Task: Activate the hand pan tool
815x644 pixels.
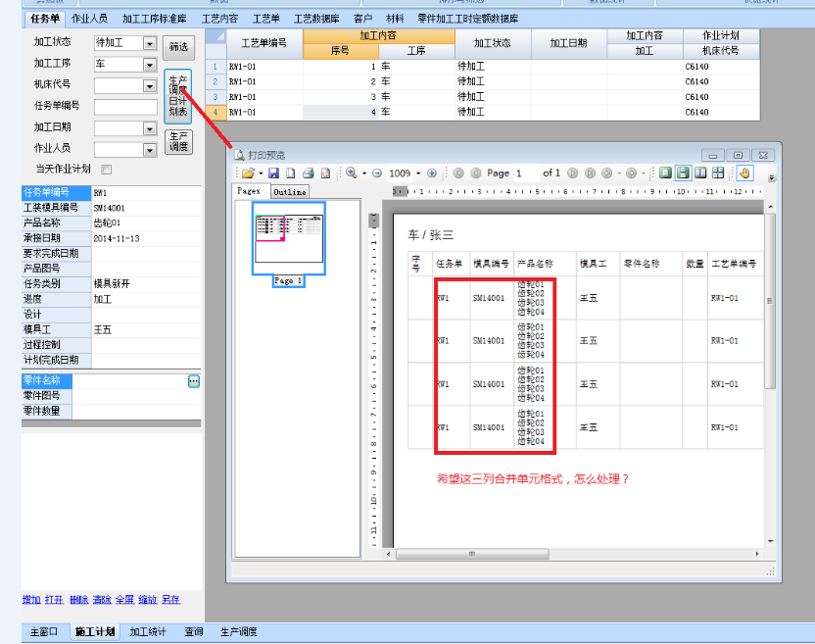Action: pyautogui.click(x=744, y=173)
